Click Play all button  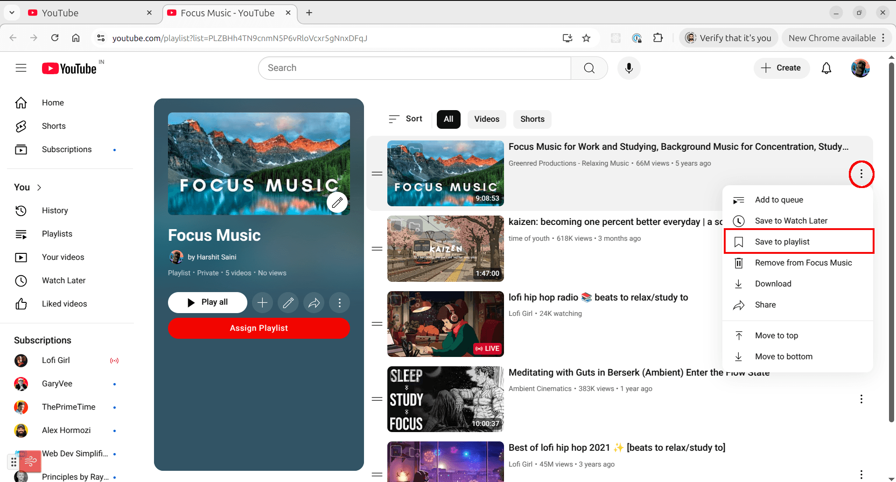pos(207,302)
